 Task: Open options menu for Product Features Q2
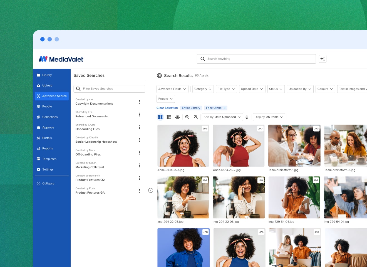pos(139,178)
